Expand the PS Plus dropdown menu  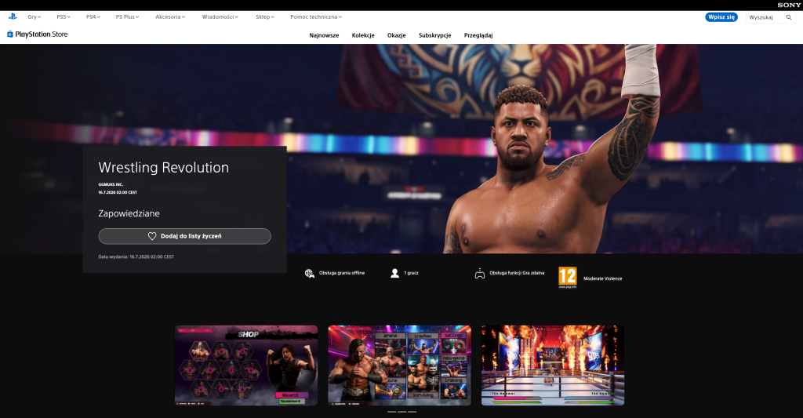tap(127, 17)
